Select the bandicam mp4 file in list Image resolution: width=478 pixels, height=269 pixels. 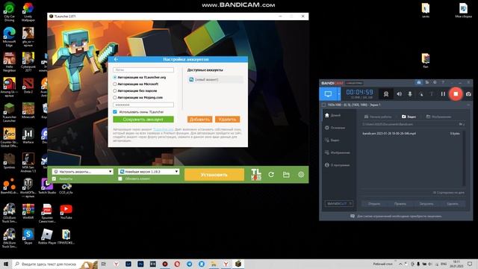411,133
